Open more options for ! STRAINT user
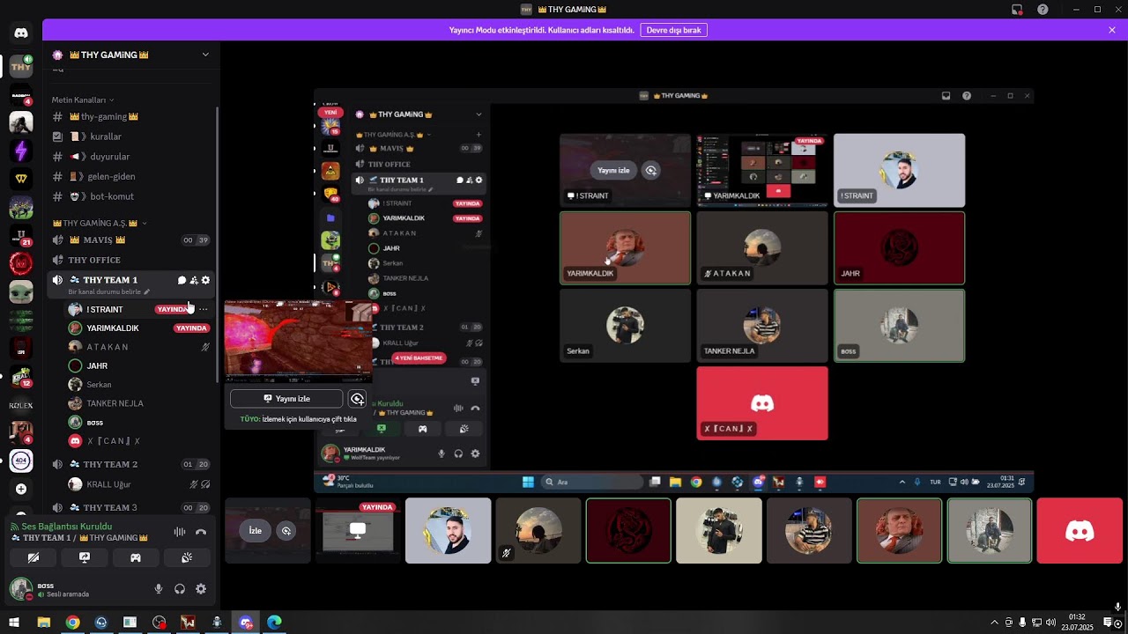The width and height of the screenshot is (1128, 634). (204, 309)
